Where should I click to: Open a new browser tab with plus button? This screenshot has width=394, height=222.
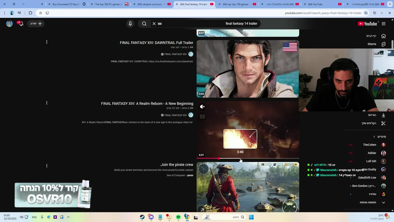[42, 4]
